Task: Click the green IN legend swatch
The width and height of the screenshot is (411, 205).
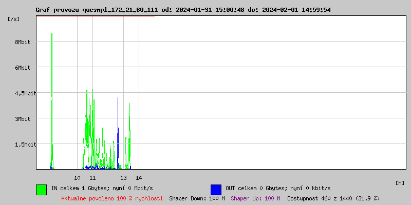Action: (41, 189)
